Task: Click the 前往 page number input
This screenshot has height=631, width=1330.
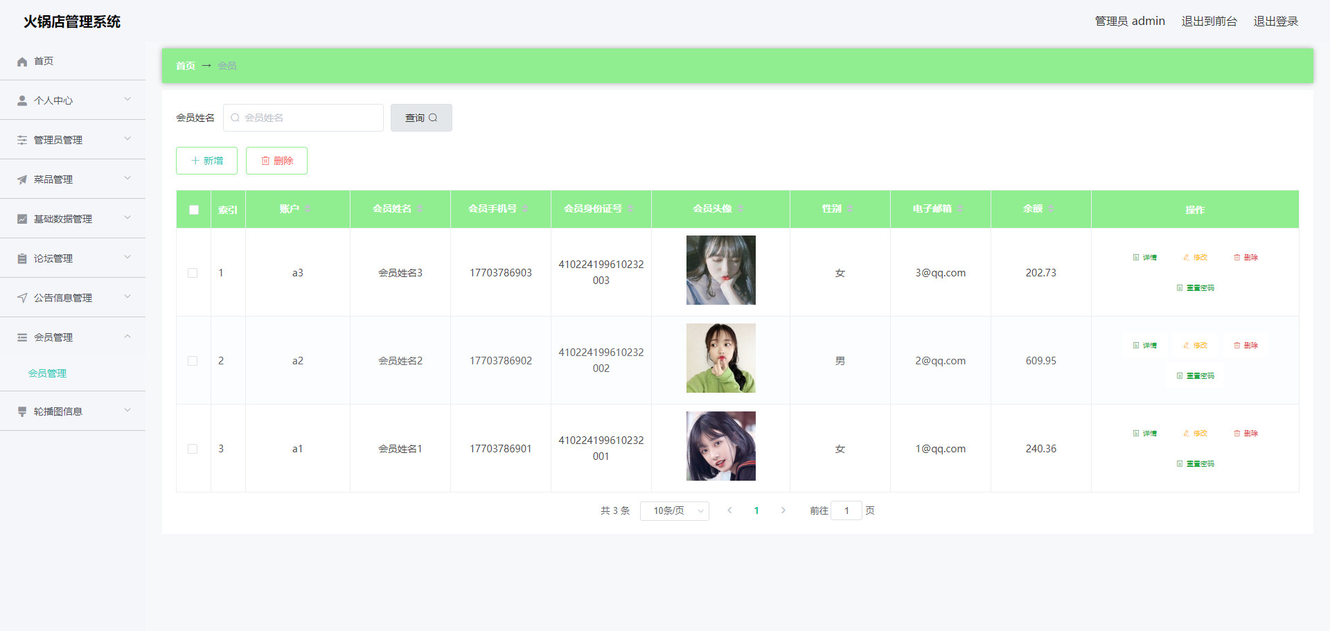Action: tap(846, 510)
